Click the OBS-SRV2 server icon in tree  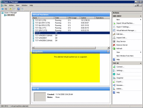5,15
